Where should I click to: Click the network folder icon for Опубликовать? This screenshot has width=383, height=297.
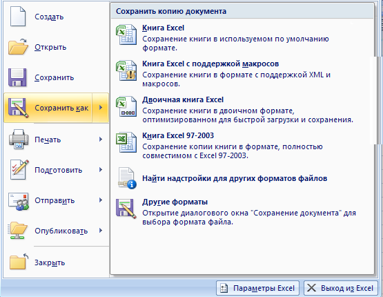pyautogui.click(x=17, y=231)
